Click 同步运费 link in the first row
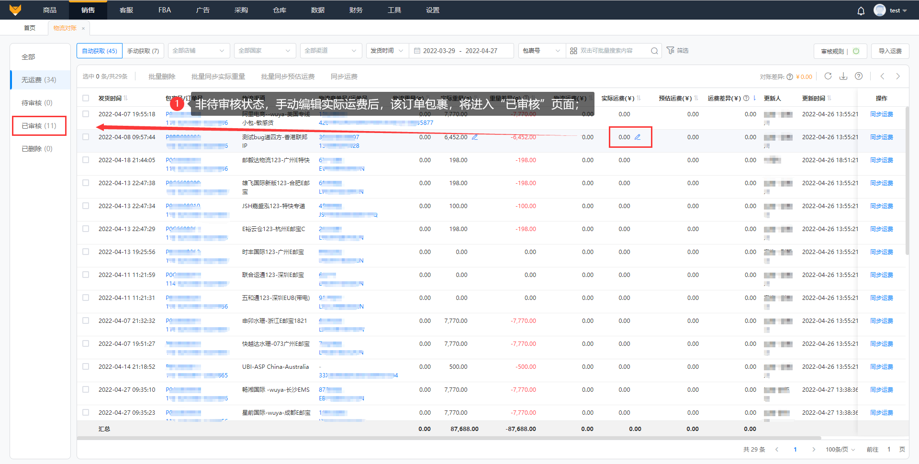 coord(881,114)
